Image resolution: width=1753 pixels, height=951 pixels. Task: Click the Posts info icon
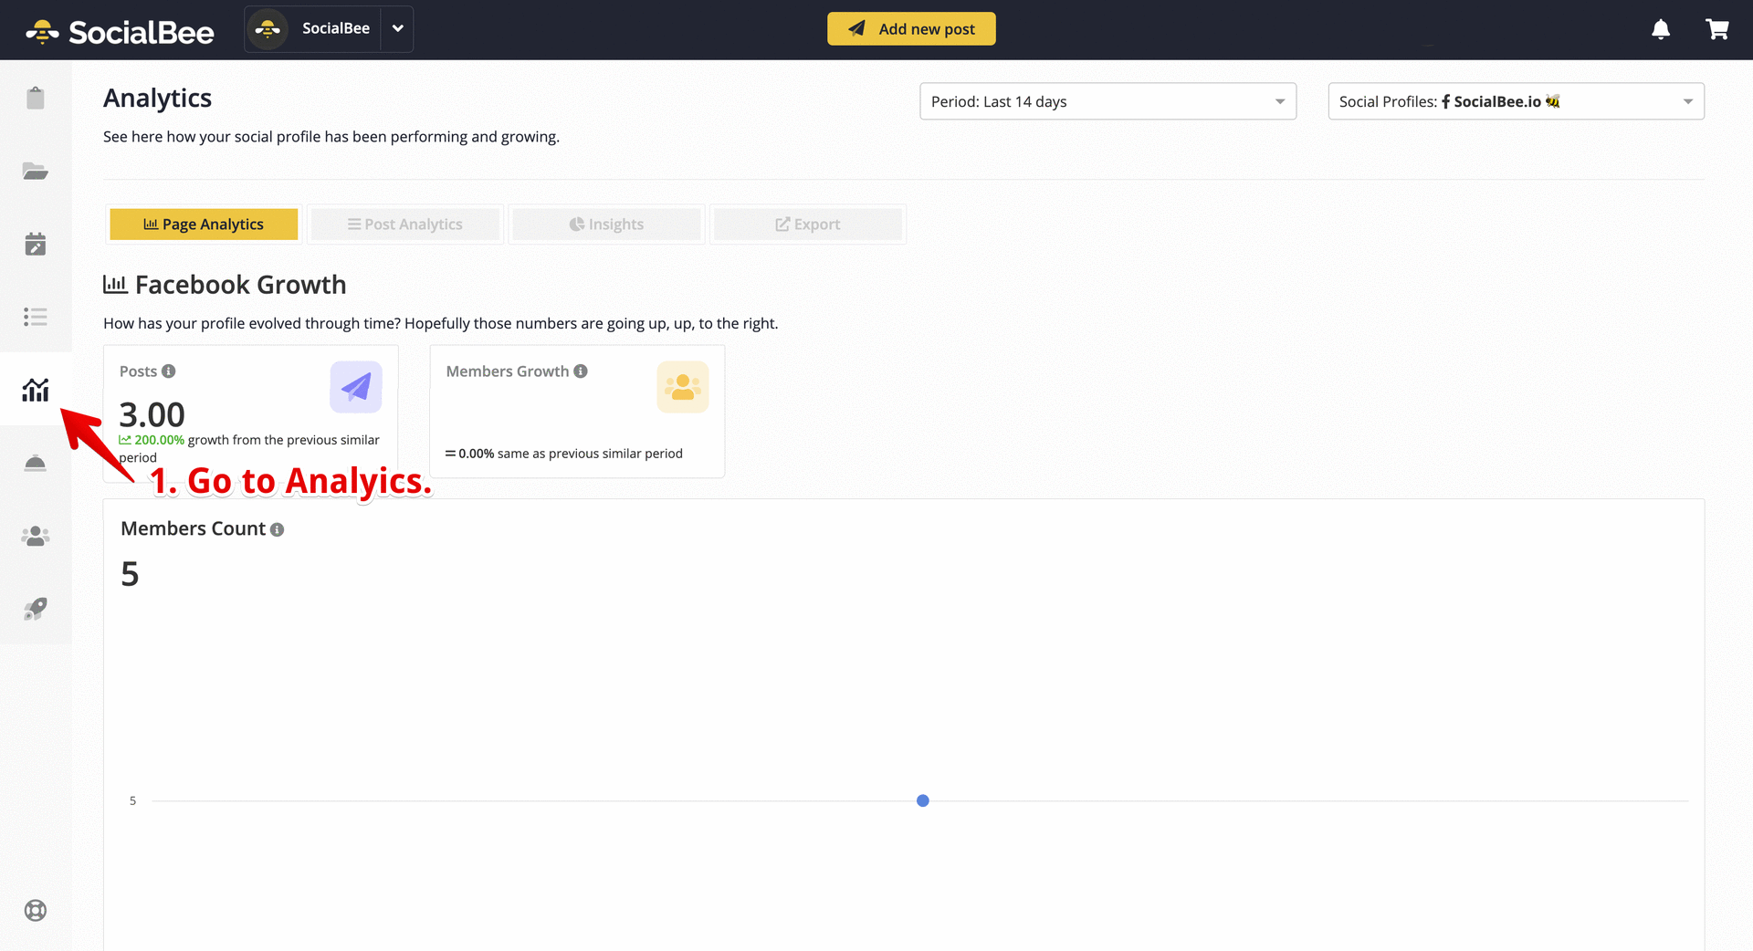coord(168,371)
